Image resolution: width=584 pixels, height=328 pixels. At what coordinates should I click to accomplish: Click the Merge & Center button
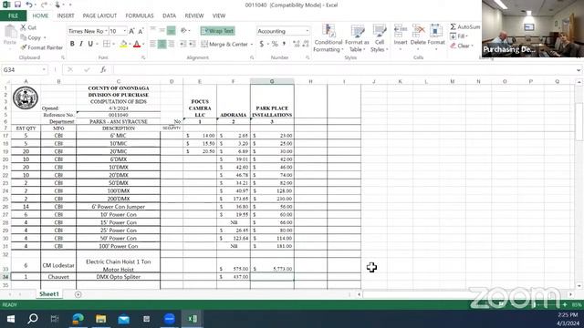pos(224,45)
